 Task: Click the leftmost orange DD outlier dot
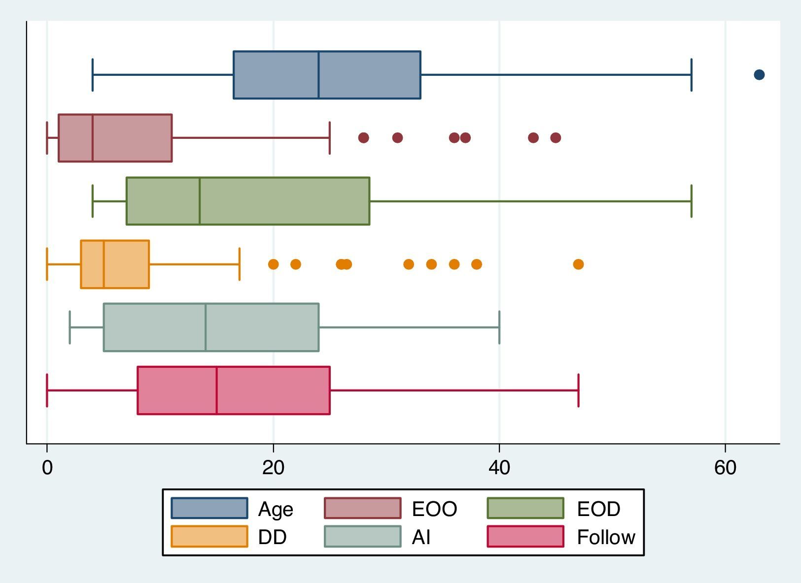point(273,264)
